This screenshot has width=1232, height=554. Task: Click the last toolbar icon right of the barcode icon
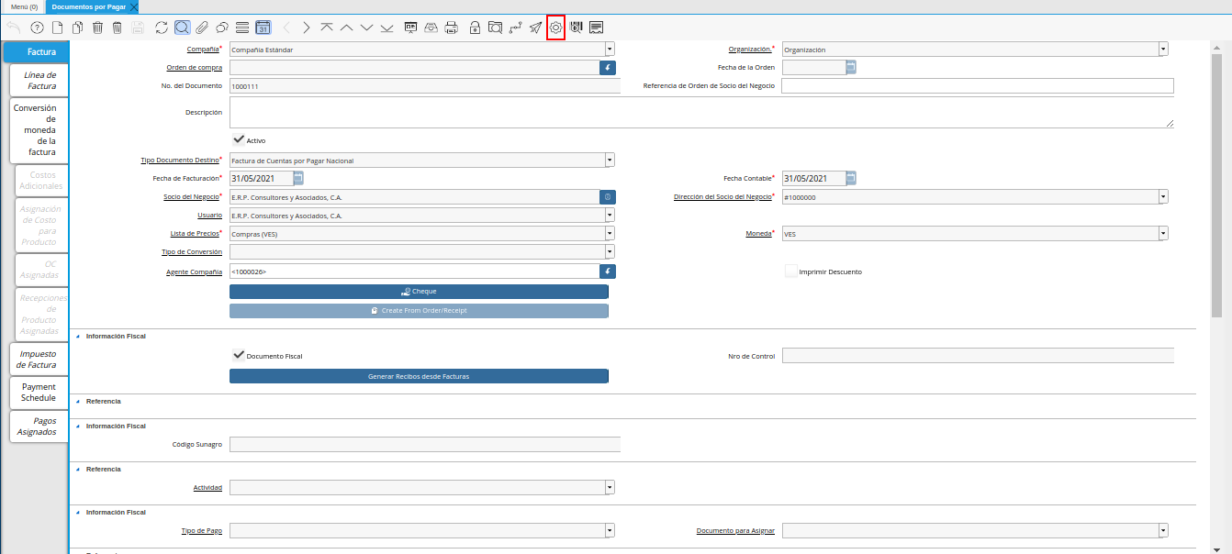coord(597,28)
